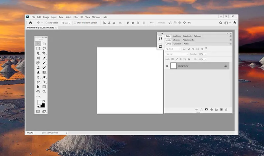Viewport: 264px width, 156px height.
Task: Expand the Opacity value dropdown arrow
Action: pos(205,54)
